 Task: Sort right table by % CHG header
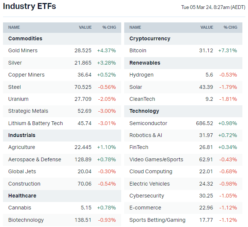point(230,27)
